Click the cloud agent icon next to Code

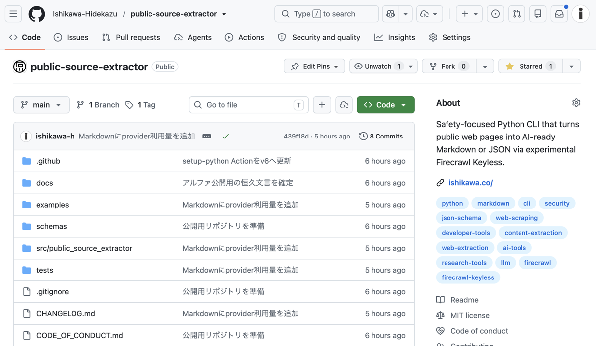click(344, 105)
